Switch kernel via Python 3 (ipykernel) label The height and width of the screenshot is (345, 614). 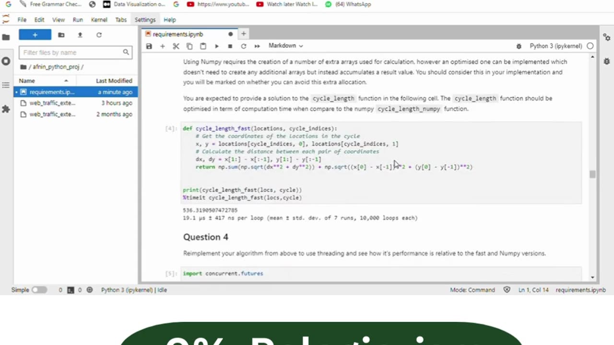(x=555, y=46)
